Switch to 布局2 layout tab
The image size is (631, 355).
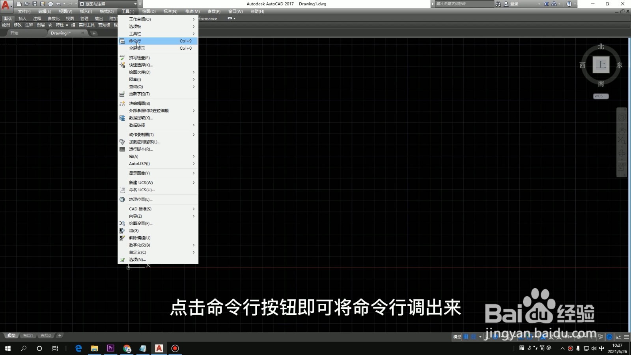[x=46, y=336]
